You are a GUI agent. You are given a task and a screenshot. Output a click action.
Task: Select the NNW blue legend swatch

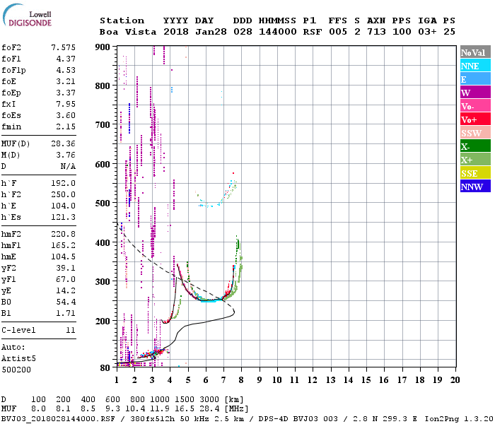[475, 186]
